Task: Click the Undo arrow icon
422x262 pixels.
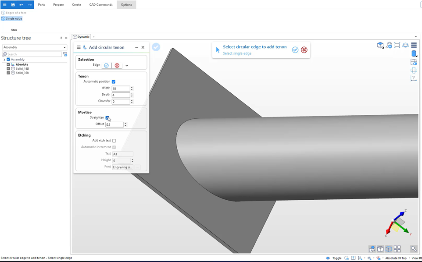Action: (21, 4)
